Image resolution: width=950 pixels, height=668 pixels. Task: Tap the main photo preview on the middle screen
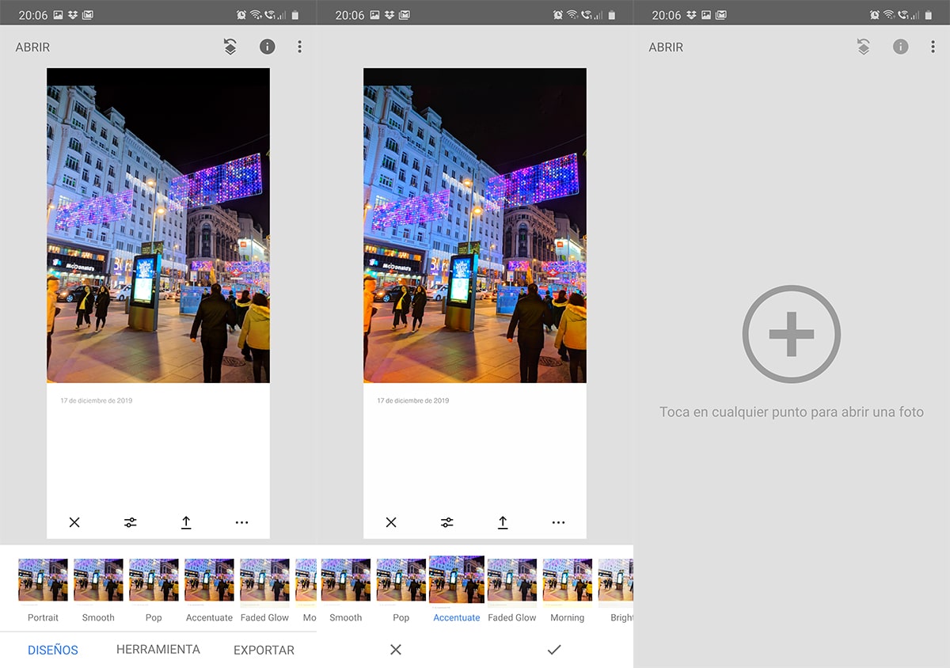475,226
